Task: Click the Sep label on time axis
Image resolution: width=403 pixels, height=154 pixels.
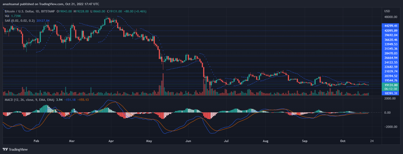Action: click(304, 141)
